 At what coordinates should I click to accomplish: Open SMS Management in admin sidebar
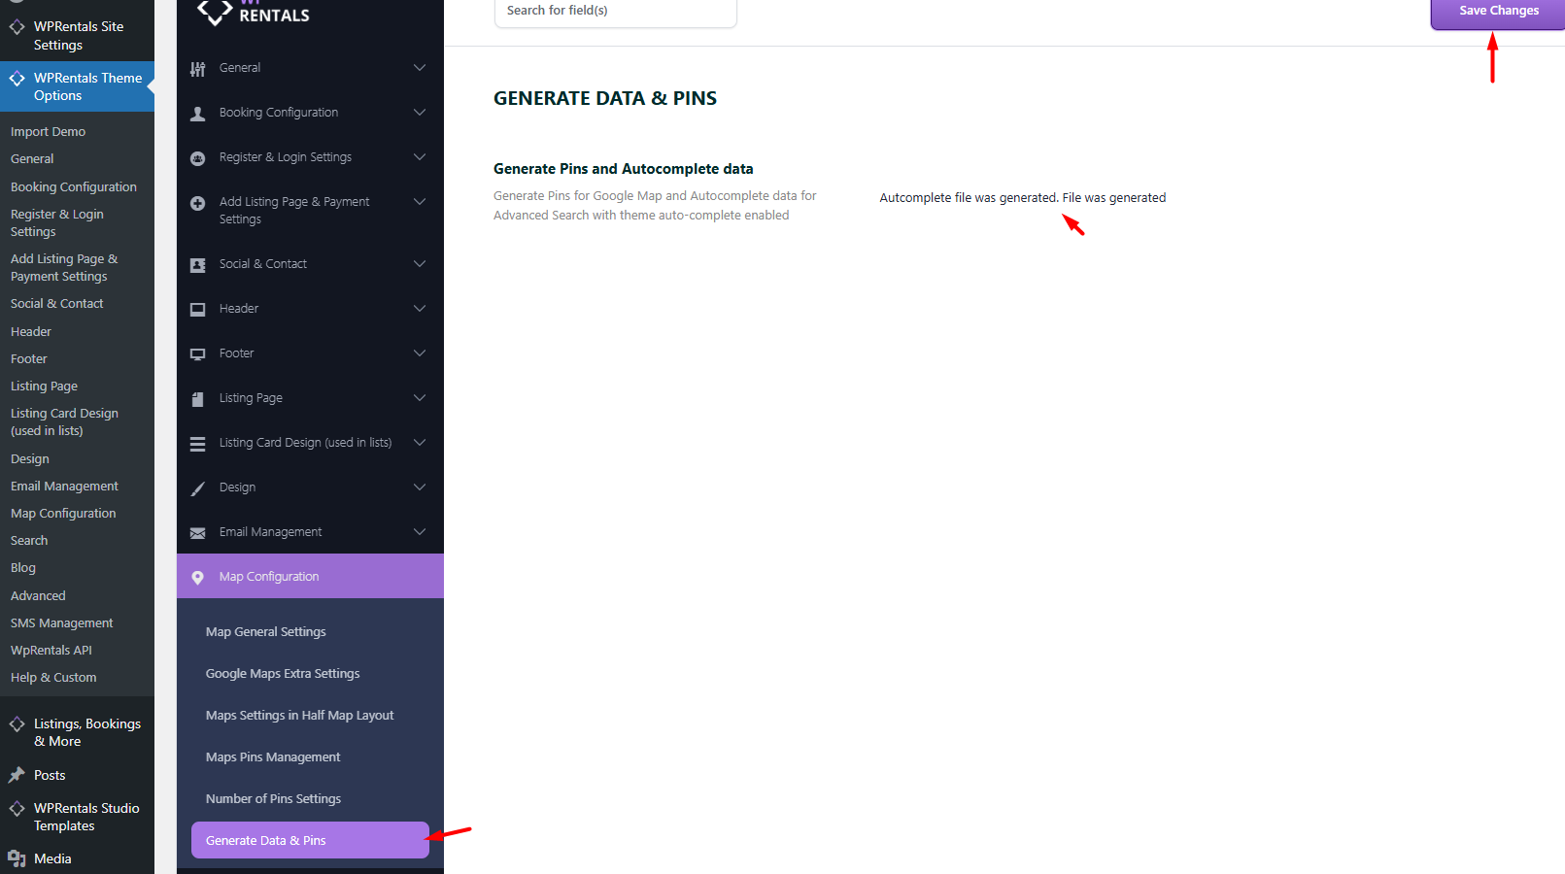point(61,623)
